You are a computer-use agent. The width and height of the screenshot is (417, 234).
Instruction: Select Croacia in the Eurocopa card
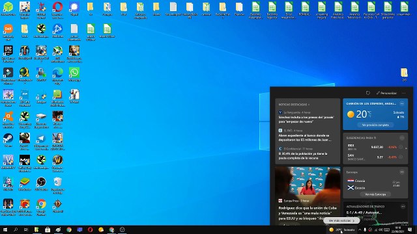pos(356,181)
